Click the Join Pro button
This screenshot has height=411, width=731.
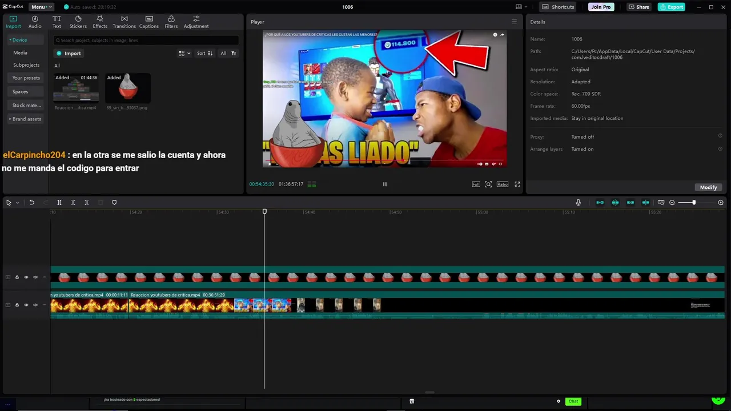(x=601, y=7)
